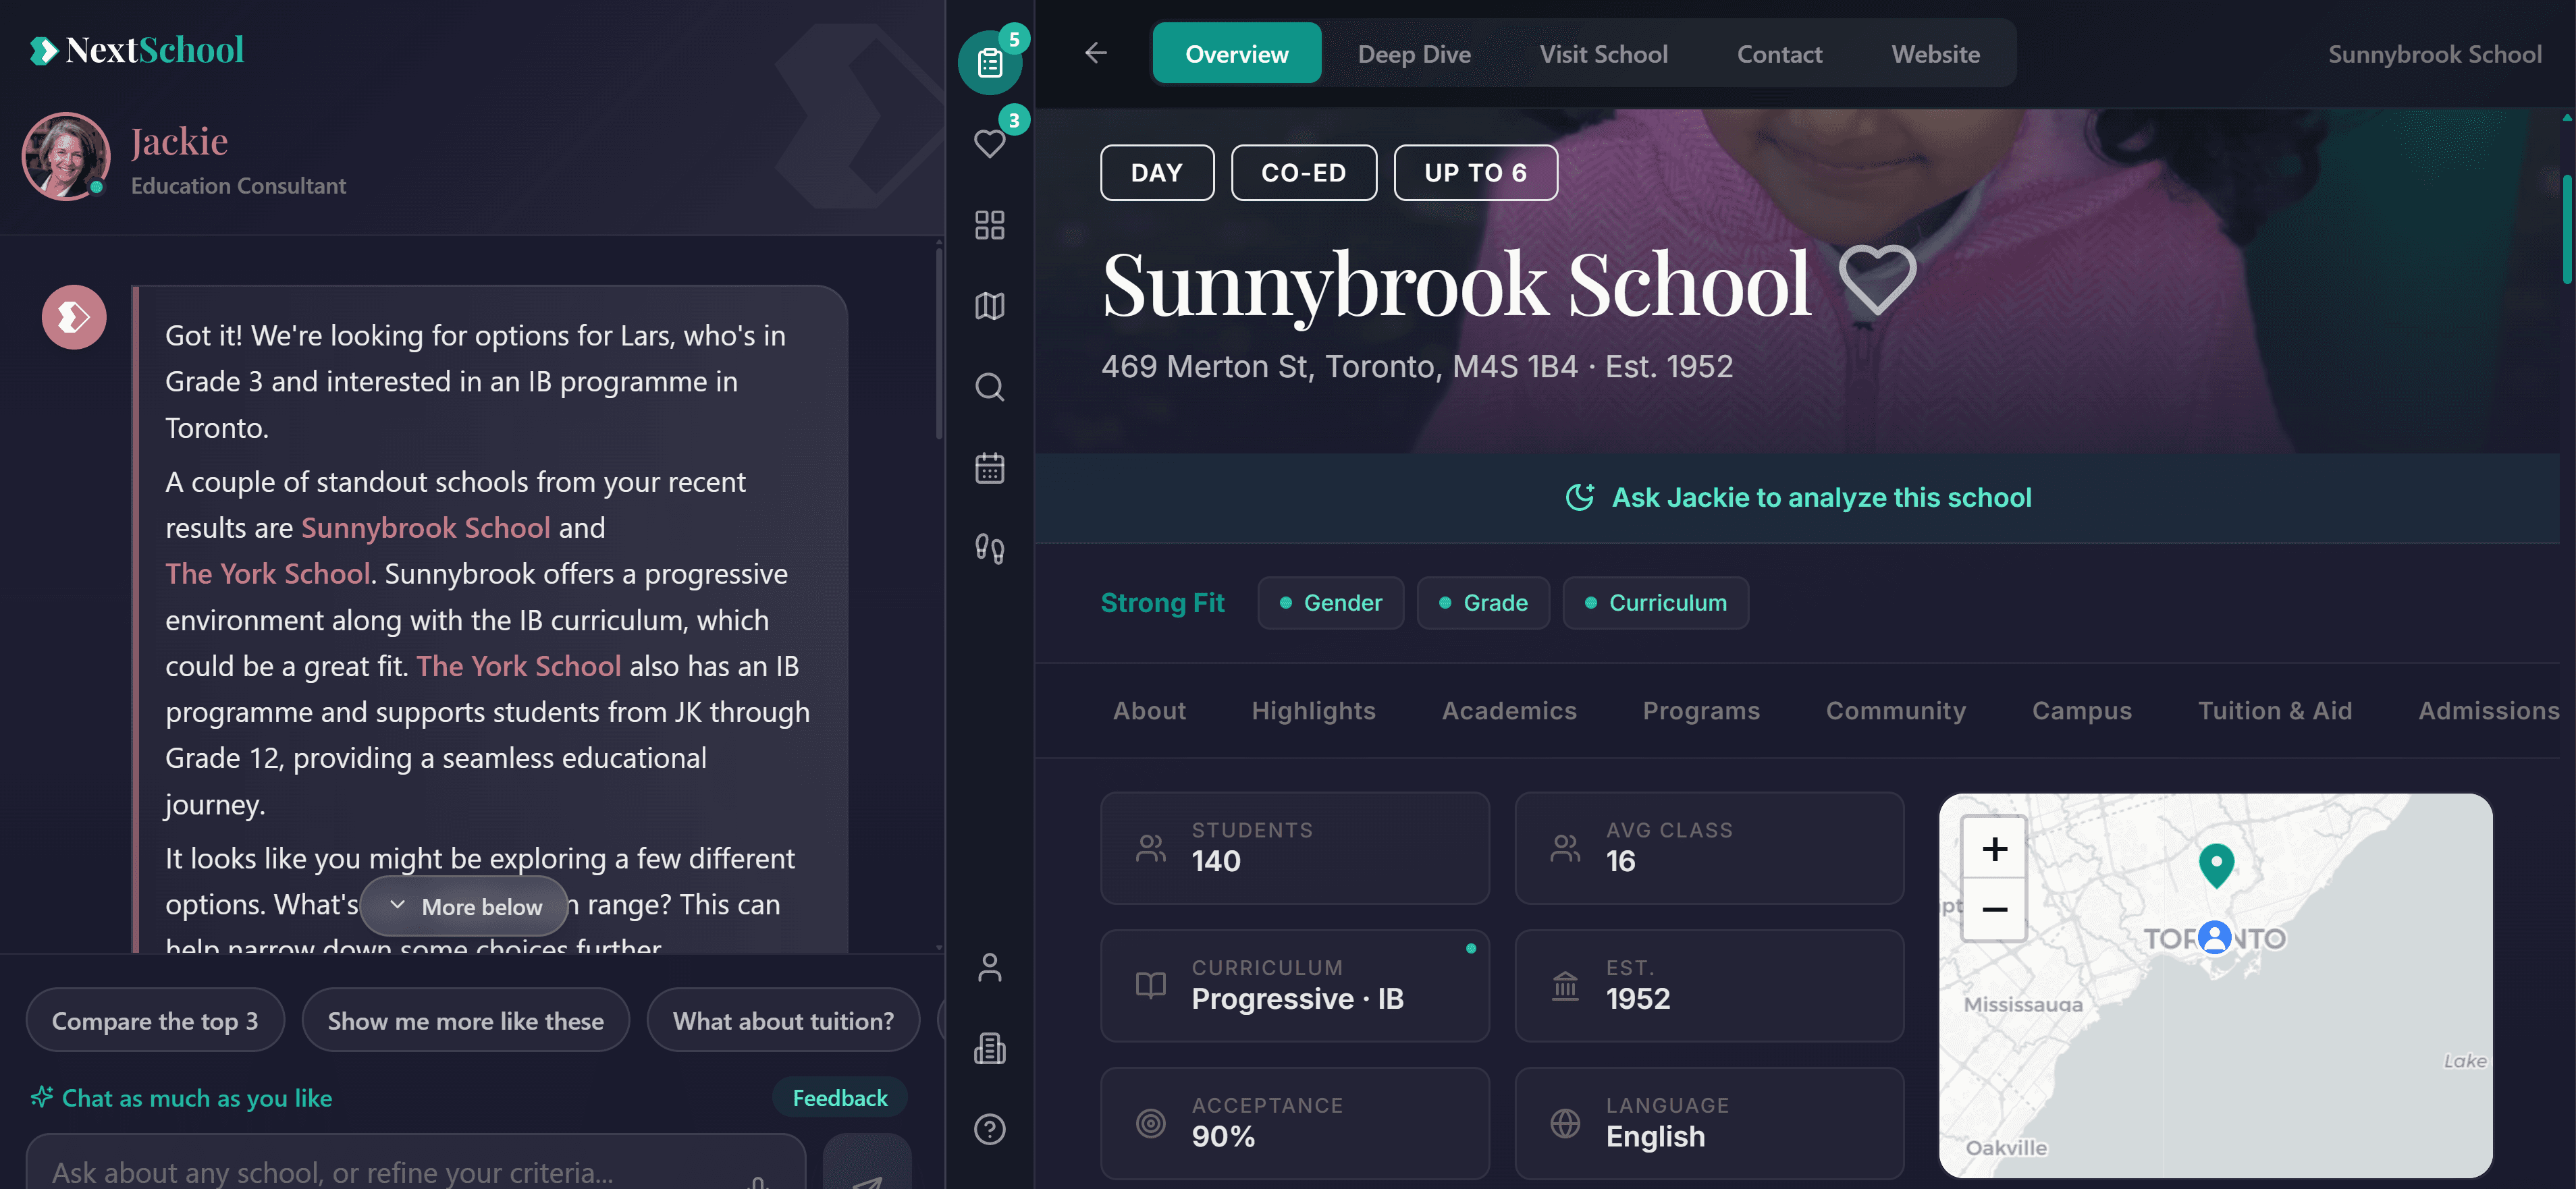Screen dimensions: 2576x1189
Task: Click the Avg Class 16 stat card
Action: pos(1709,848)
